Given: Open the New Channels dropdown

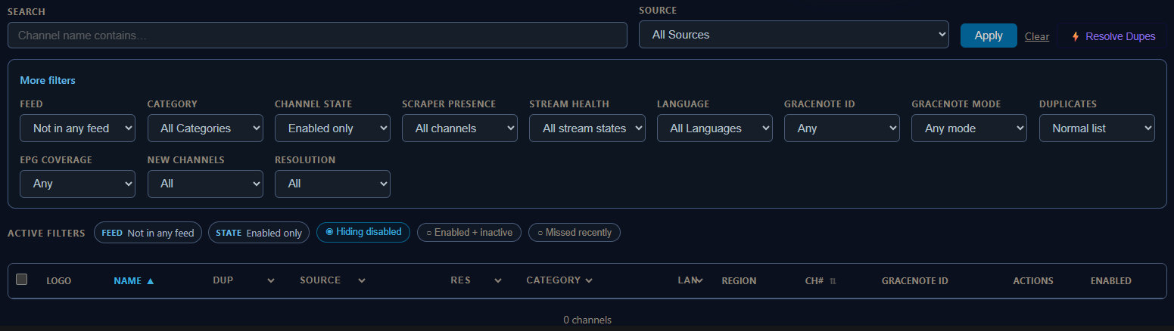Looking at the screenshot, I should point(205,184).
